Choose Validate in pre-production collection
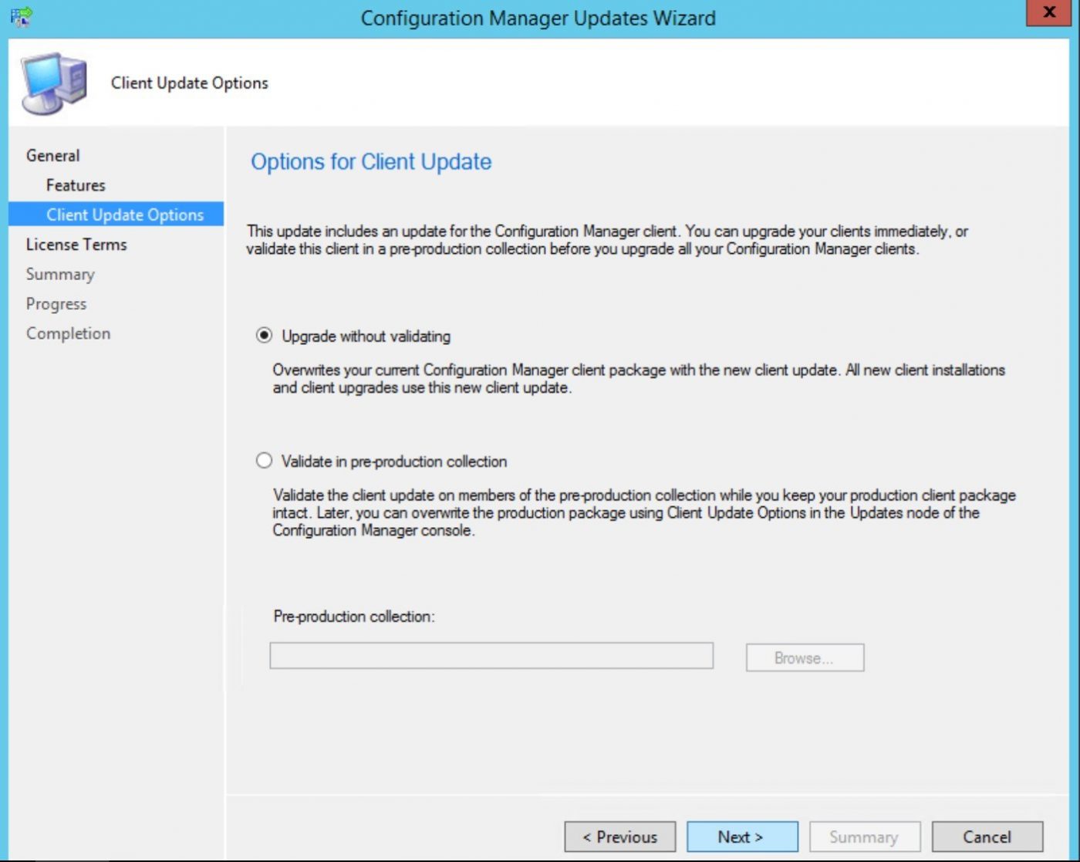Viewport: 1080px width, 862px height. [x=263, y=460]
